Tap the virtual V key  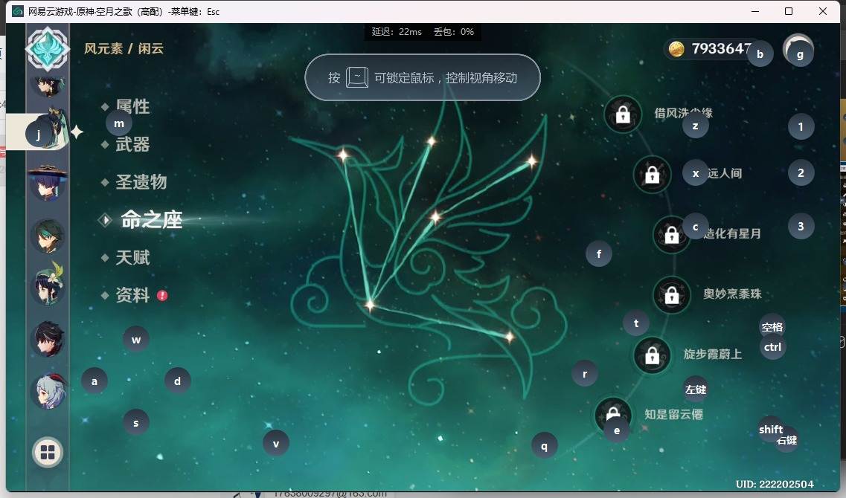click(276, 444)
